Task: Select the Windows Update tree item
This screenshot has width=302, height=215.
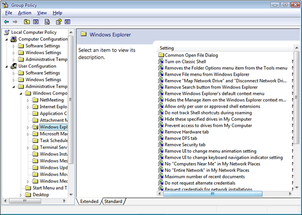Action: pos(53,167)
